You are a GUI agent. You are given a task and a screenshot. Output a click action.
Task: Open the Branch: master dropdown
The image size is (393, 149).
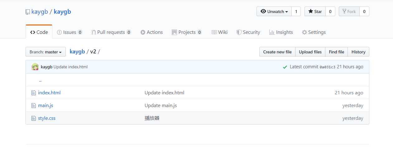pyautogui.click(x=46, y=52)
